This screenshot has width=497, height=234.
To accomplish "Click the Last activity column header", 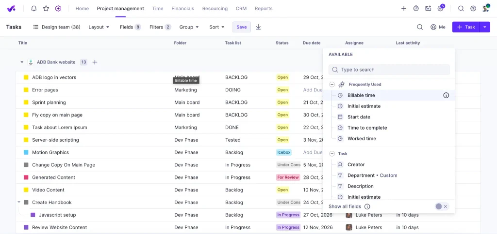I will pyautogui.click(x=408, y=43).
